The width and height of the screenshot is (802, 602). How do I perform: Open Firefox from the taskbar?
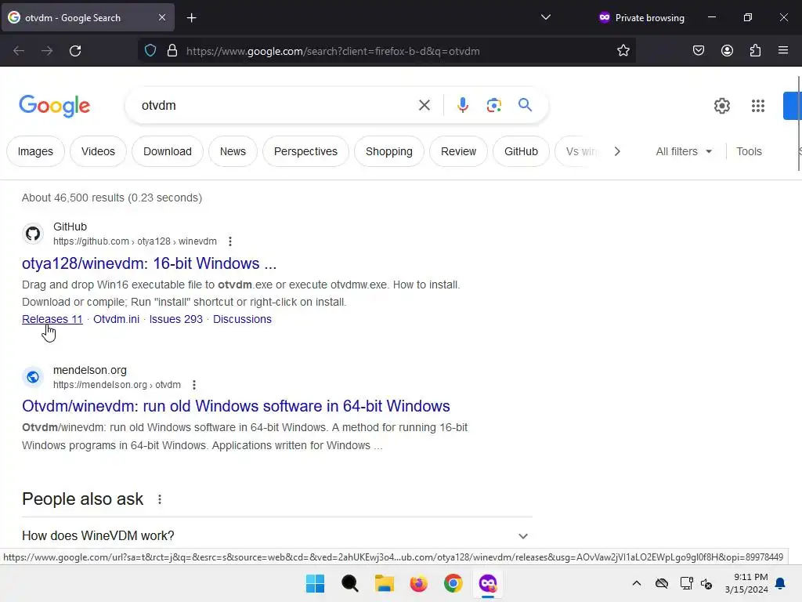tap(418, 583)
